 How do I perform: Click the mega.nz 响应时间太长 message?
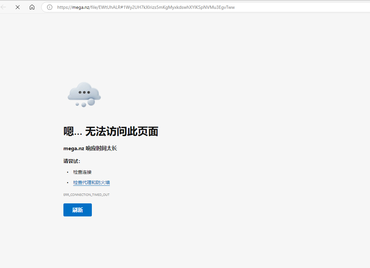coord(90,149)
